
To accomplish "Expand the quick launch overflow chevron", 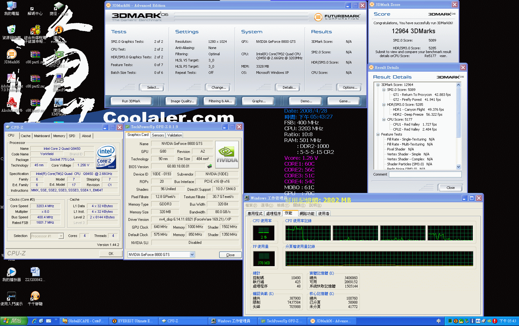I will point(56,320).
